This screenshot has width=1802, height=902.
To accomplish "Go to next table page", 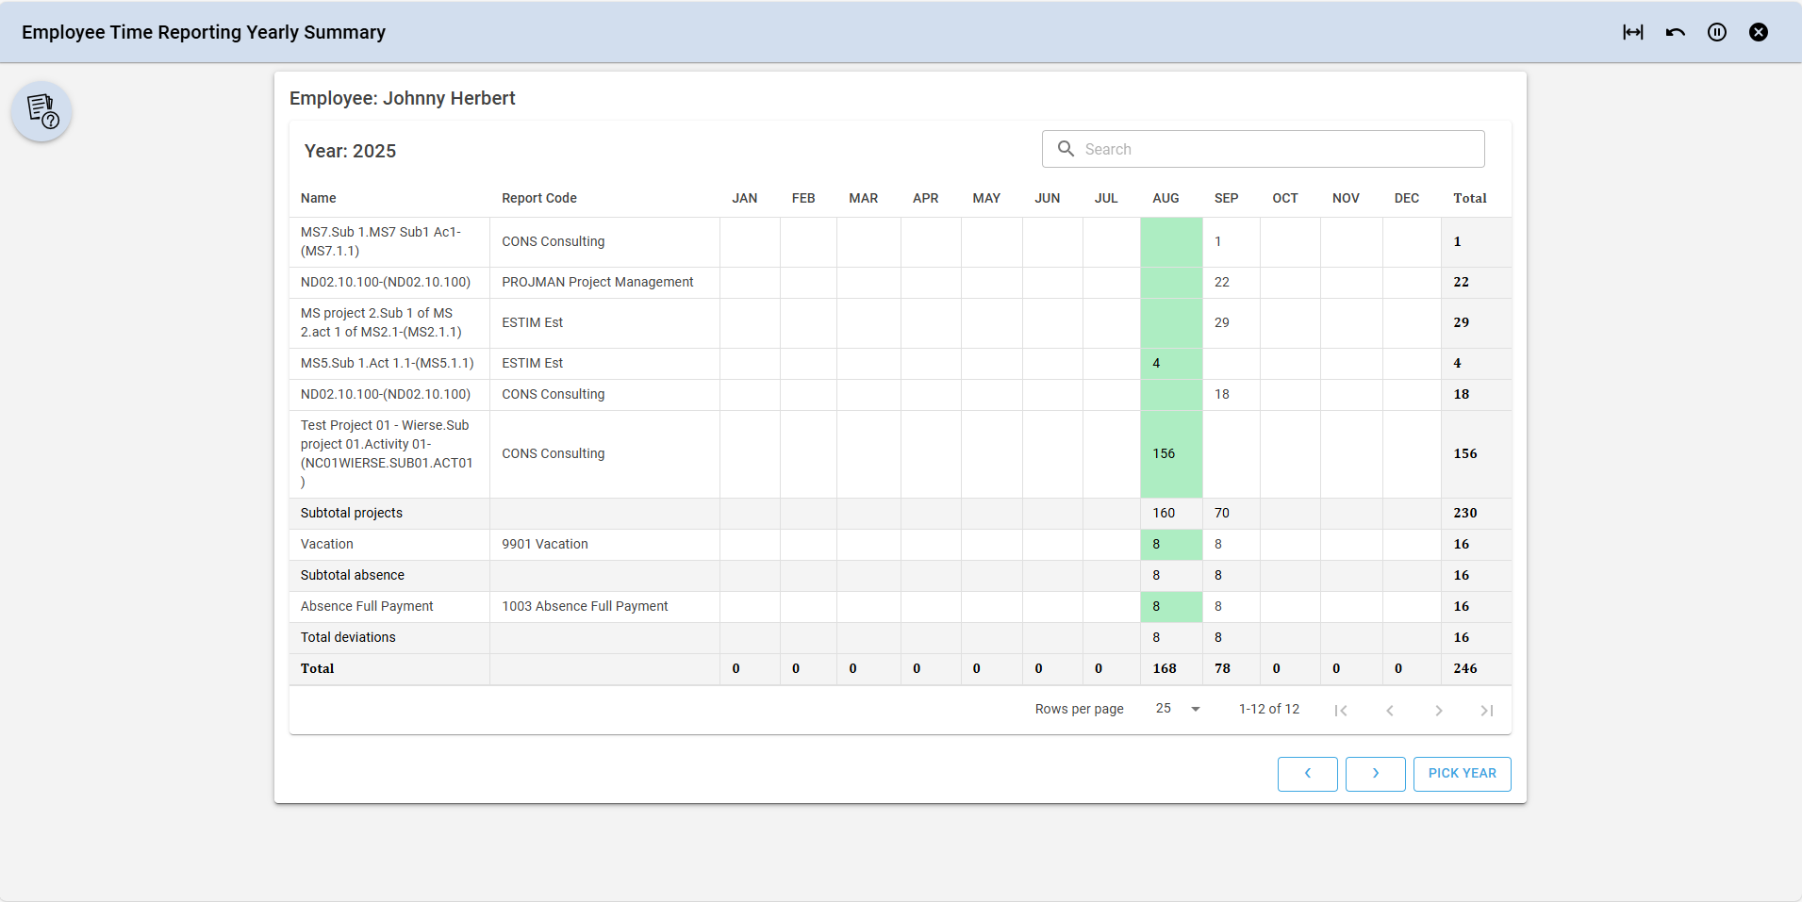I will pyautogui.click(x=1438, y=711).
